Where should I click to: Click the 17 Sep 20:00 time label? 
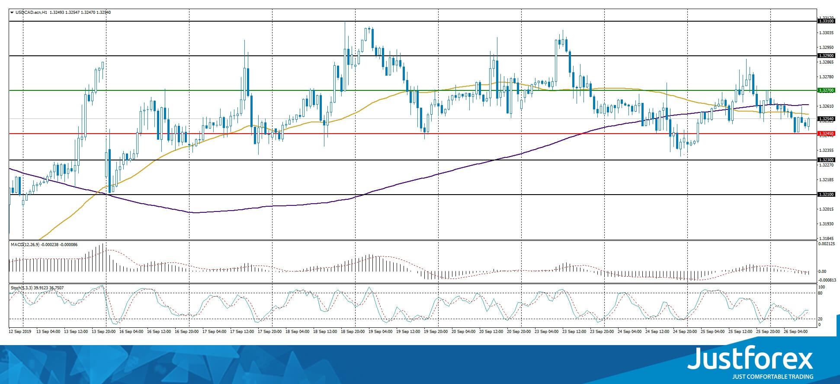[270, 332]
